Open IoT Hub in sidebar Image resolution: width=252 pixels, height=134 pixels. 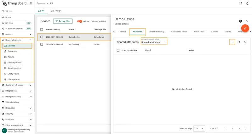point(17,23)
